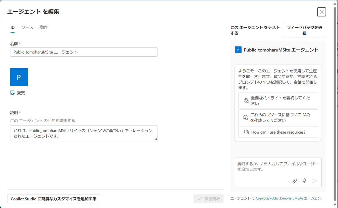The width and height of the screenshot is (338, 208).
Task: Click the description textarea resize handle
Action: pos(155,139)
